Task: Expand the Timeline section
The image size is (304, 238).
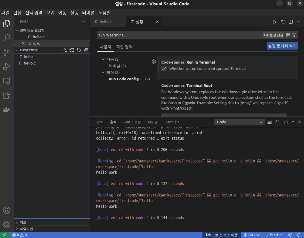Action: tap(52, 229)
